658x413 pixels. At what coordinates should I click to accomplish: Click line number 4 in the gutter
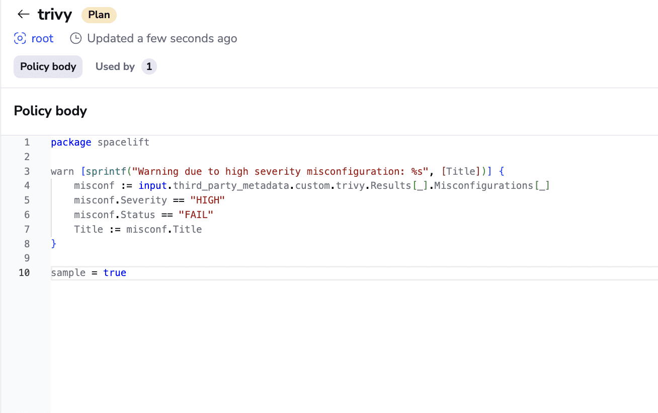27,186
